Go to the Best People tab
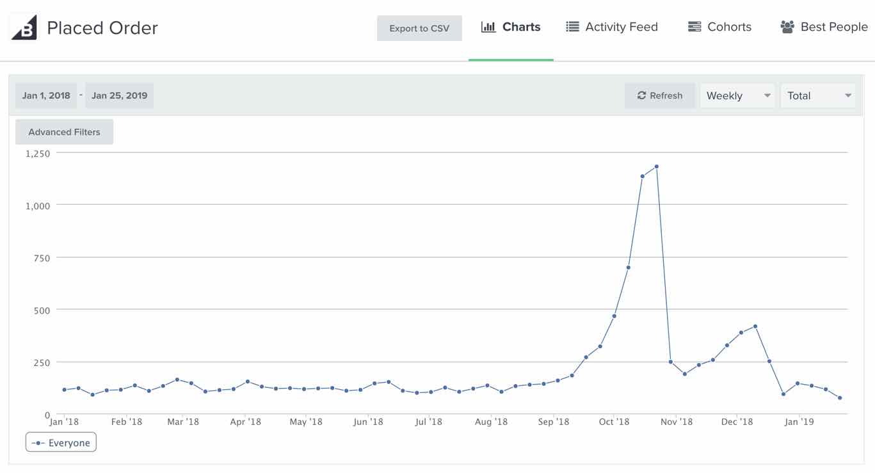 (823, 26)
